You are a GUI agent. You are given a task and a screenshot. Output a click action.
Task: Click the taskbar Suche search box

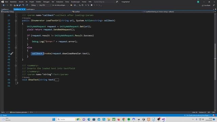pyautogui.click(x=69, y=119)
